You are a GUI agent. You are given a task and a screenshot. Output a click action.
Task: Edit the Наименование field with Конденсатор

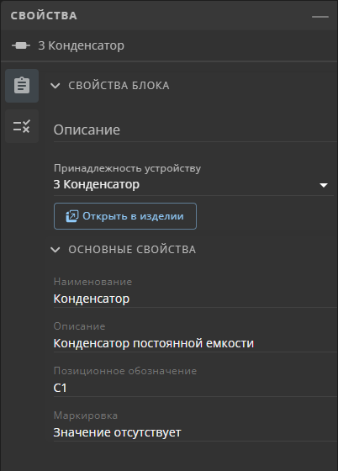(195, 299)
